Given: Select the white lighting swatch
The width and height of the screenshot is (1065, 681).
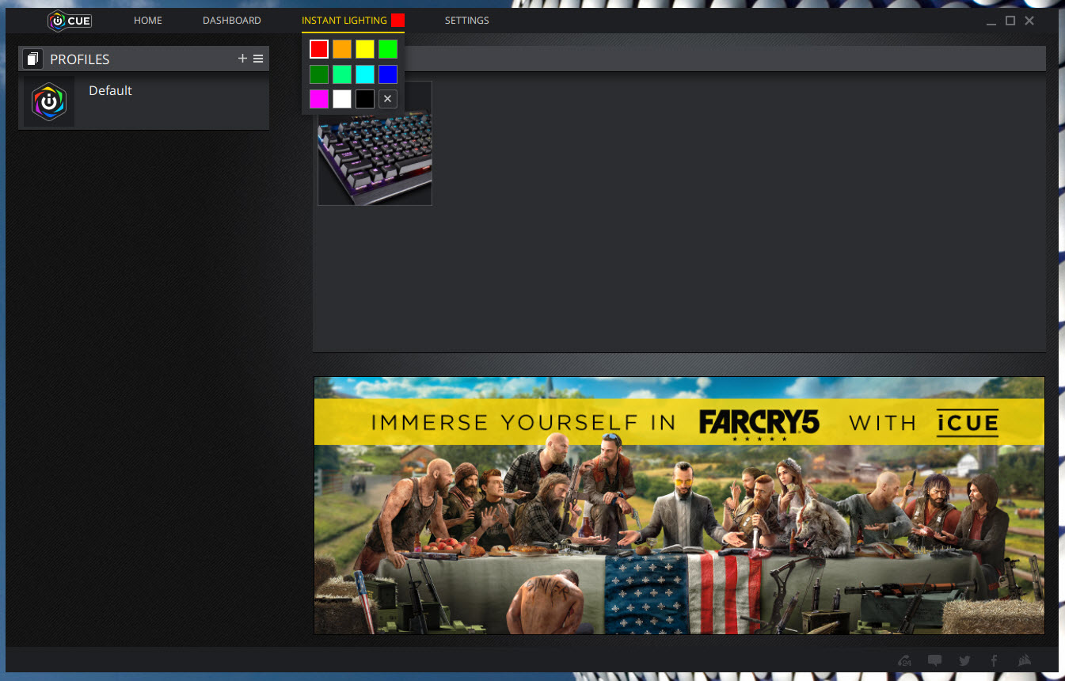Looking at the screenshot, I should 342,99.
